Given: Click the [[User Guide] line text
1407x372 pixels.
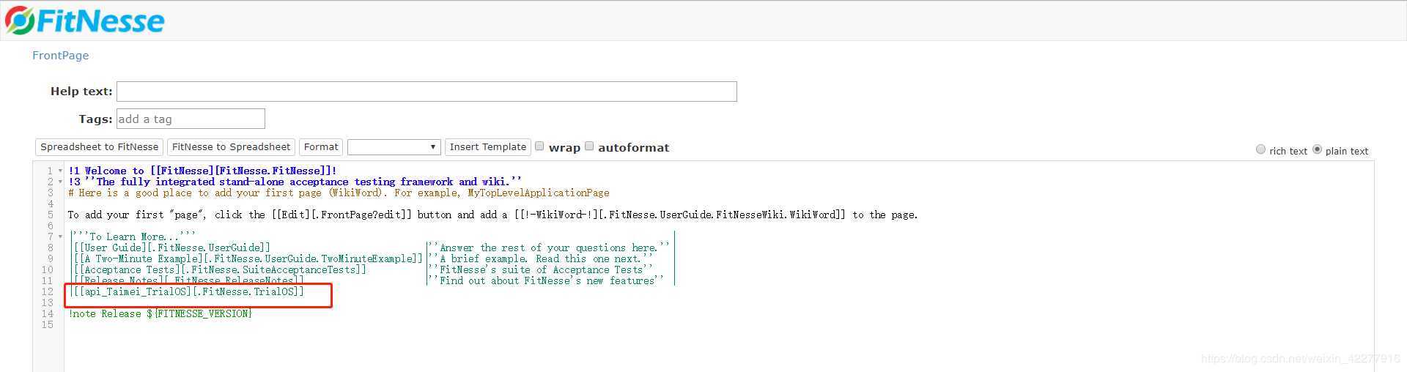Looking at the screenshot, I should (x=171, y=248).
